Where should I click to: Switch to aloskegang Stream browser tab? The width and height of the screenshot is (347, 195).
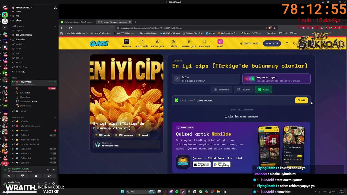(77, 22)
